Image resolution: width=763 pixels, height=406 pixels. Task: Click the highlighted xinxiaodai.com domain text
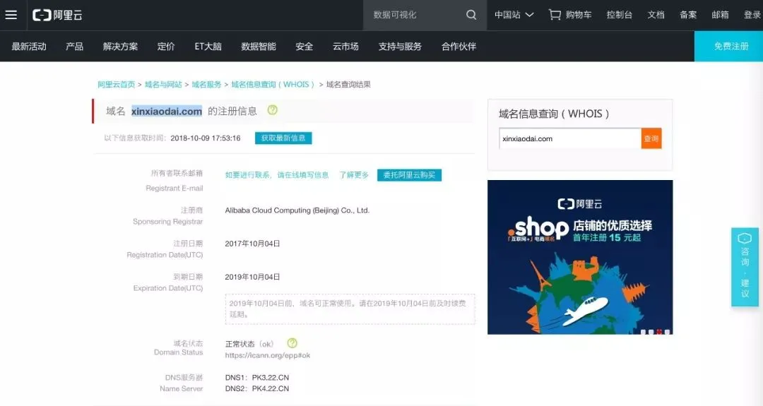(167, 111)
